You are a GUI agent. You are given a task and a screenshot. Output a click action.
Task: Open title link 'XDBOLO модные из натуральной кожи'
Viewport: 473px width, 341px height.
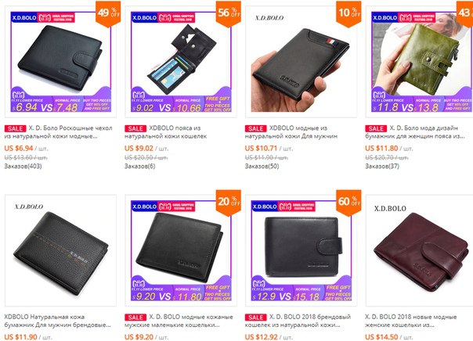click(x=291, y=132)
